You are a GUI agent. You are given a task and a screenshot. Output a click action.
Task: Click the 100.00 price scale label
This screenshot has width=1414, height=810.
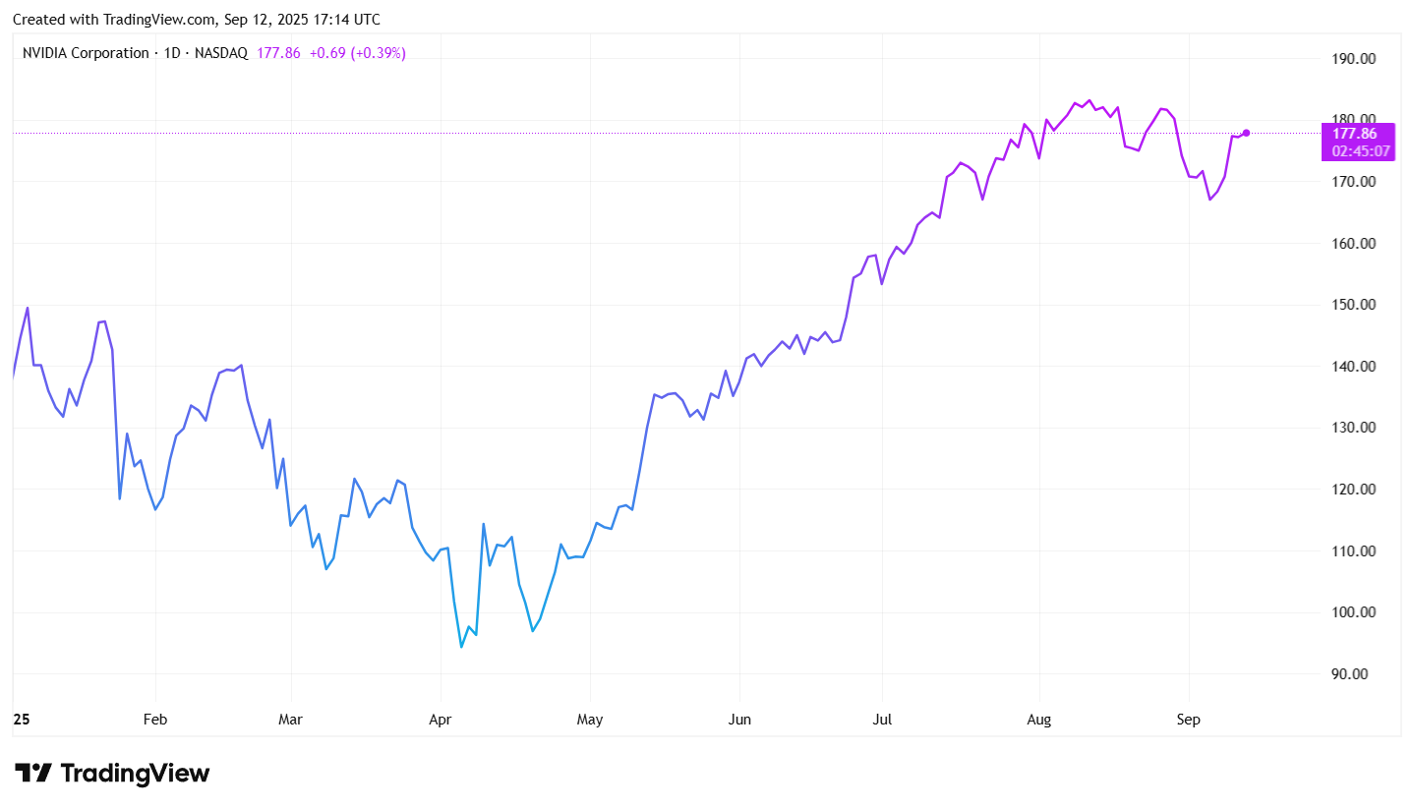(1354, 612)
